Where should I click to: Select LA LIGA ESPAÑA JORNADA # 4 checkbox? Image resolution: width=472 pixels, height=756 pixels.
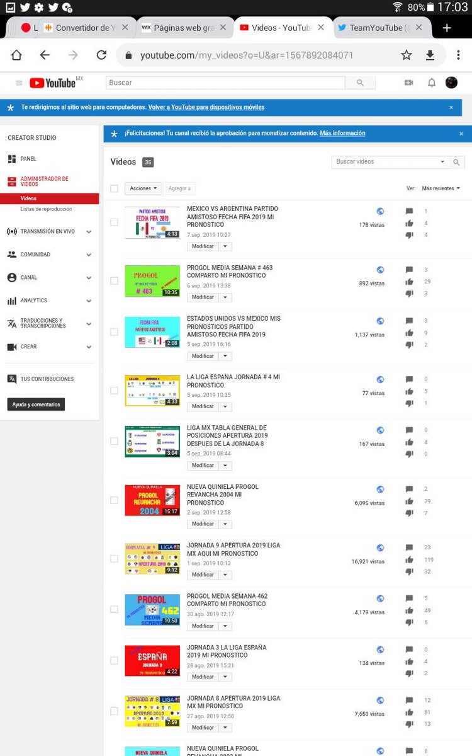(x=114, y=391)
